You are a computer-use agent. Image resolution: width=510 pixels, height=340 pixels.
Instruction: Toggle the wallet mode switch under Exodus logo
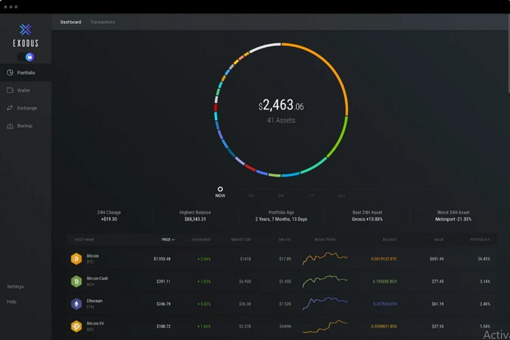[x=26, y=57]
